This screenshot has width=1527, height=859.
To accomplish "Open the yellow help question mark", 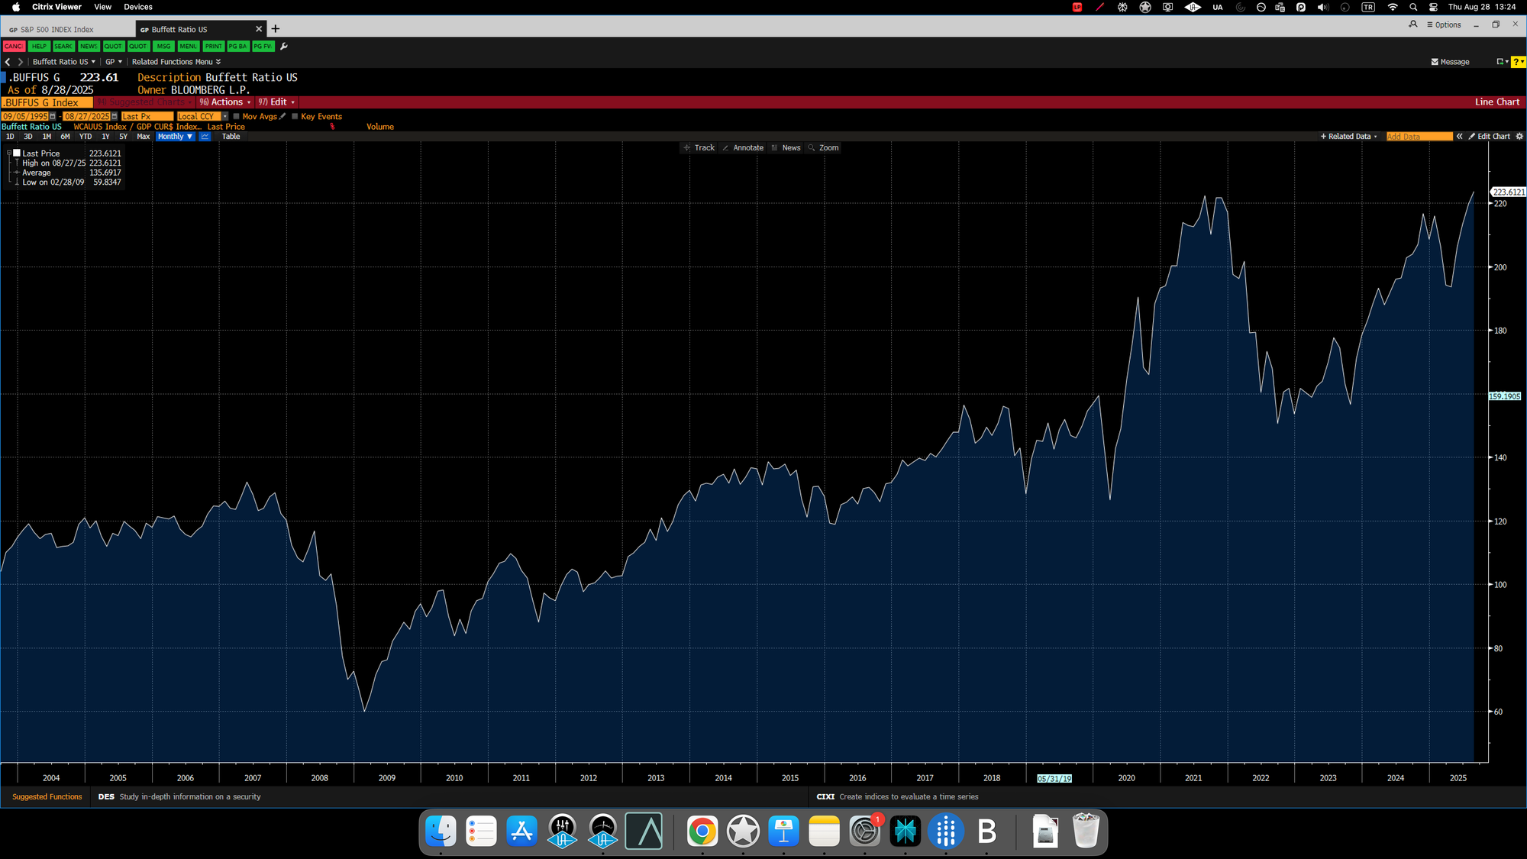I will (x=1518, y=62).
